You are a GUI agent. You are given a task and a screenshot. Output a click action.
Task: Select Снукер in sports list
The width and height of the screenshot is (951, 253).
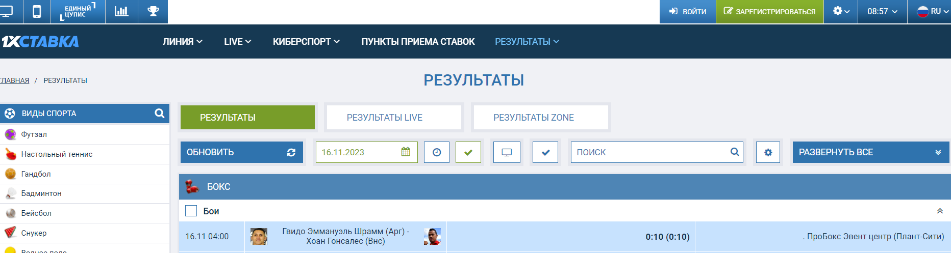click(85, 233)
